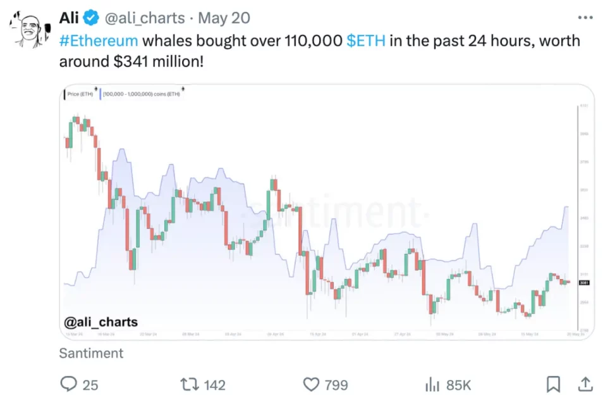
Task: Open the more options ellipsis menu
Action: (585, 17)
